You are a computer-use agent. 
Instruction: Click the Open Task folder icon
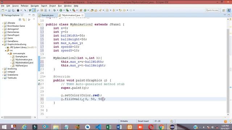(x=96, y=10)
